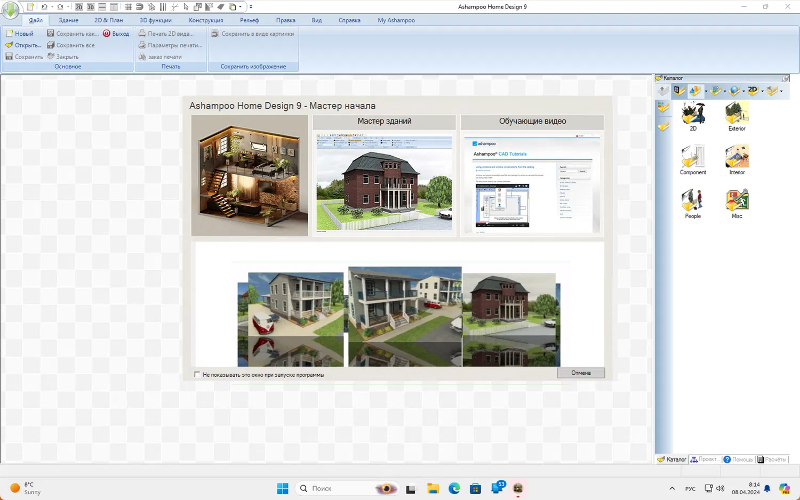Click Новый to create a new project

click(x=20, y=34)
